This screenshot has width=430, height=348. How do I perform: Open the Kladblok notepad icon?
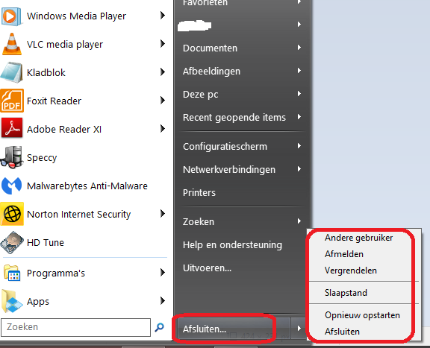coord(11,72)
